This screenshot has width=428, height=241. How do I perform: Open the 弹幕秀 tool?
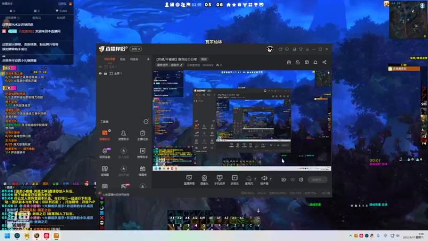coord(142,171)
